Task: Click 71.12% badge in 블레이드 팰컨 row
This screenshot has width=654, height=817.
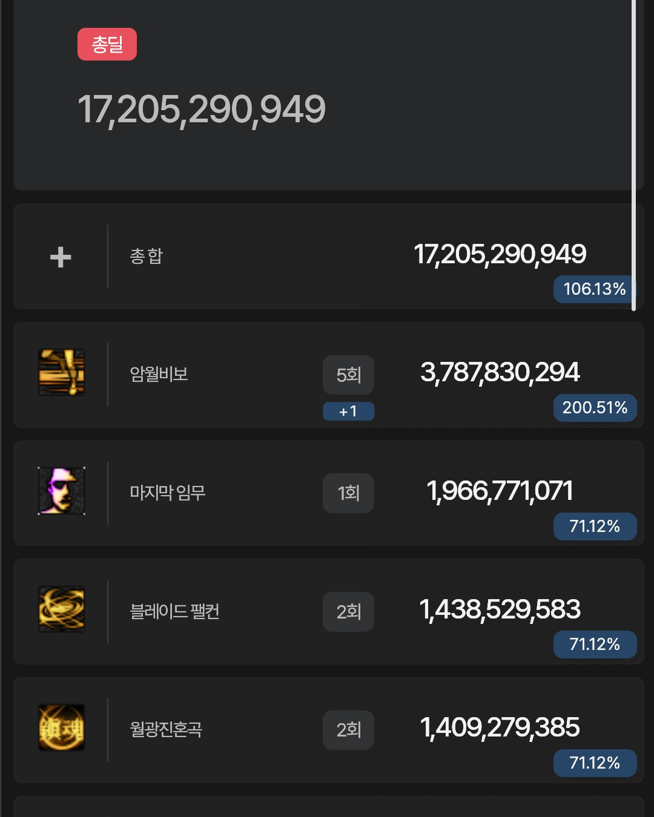Action: (x=595, y=645)
